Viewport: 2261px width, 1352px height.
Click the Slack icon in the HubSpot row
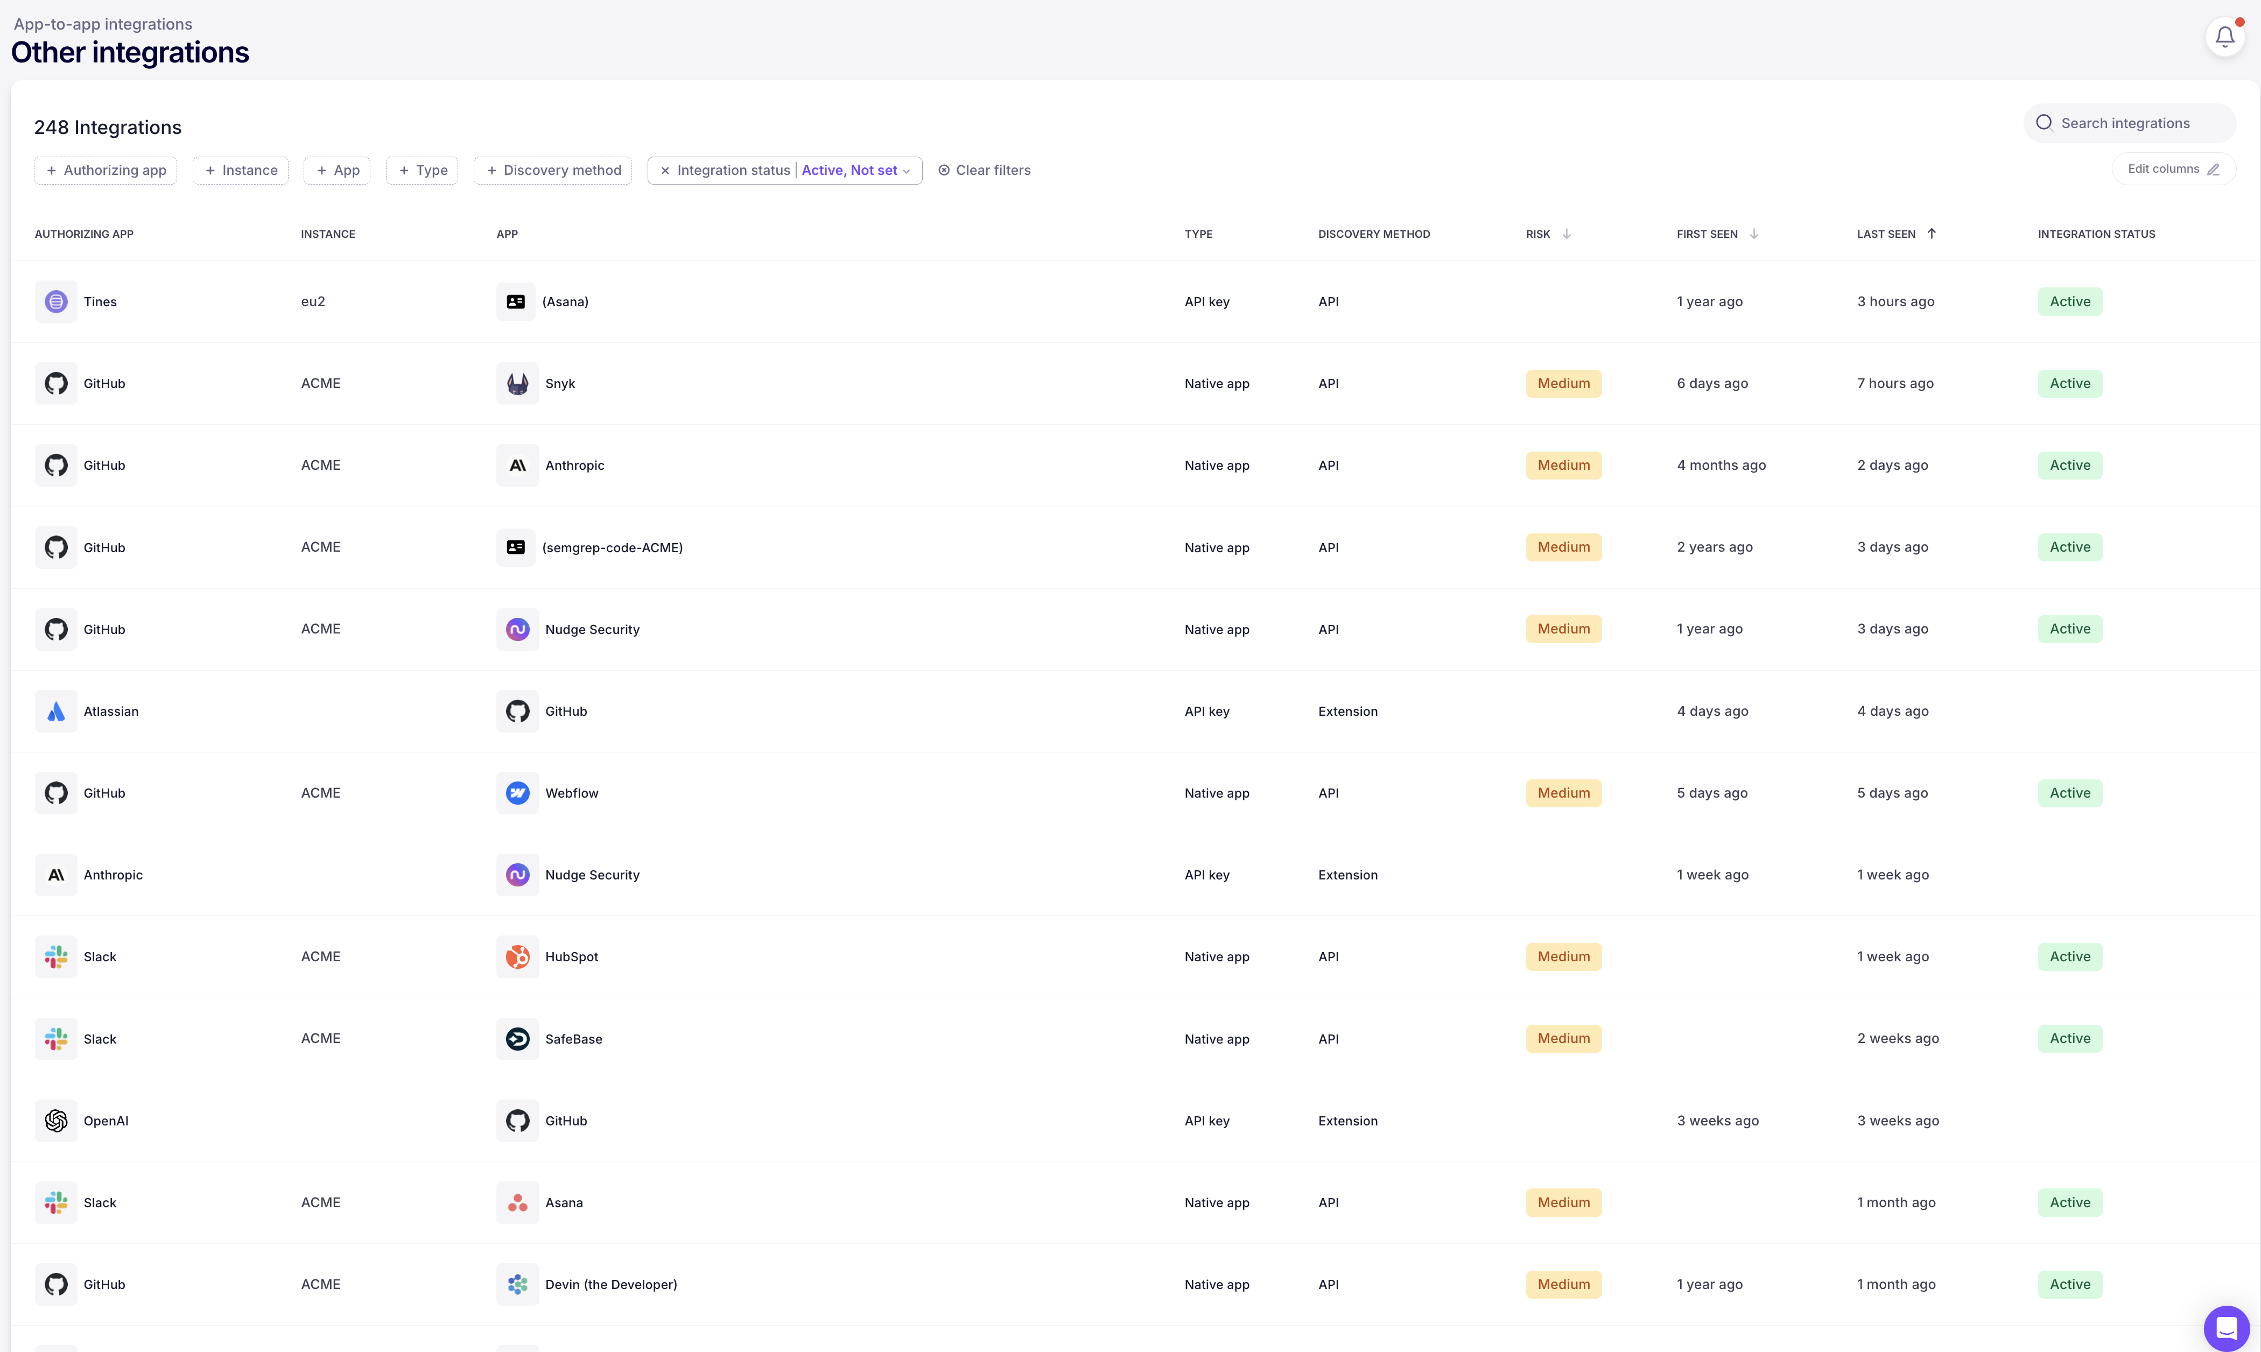[x=57, y=956]
